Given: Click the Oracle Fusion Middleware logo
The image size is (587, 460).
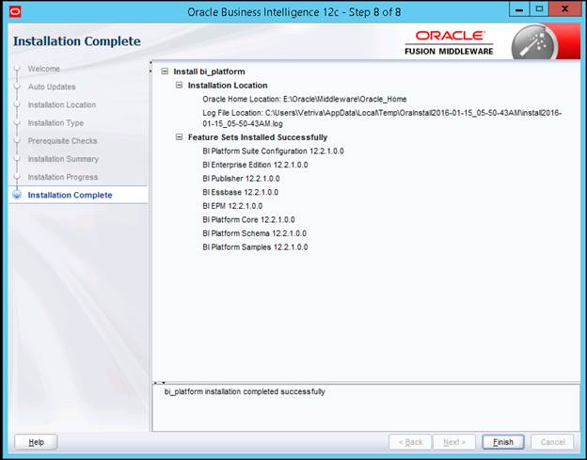Looking at the screenshot, I should [x=449, y=42].
